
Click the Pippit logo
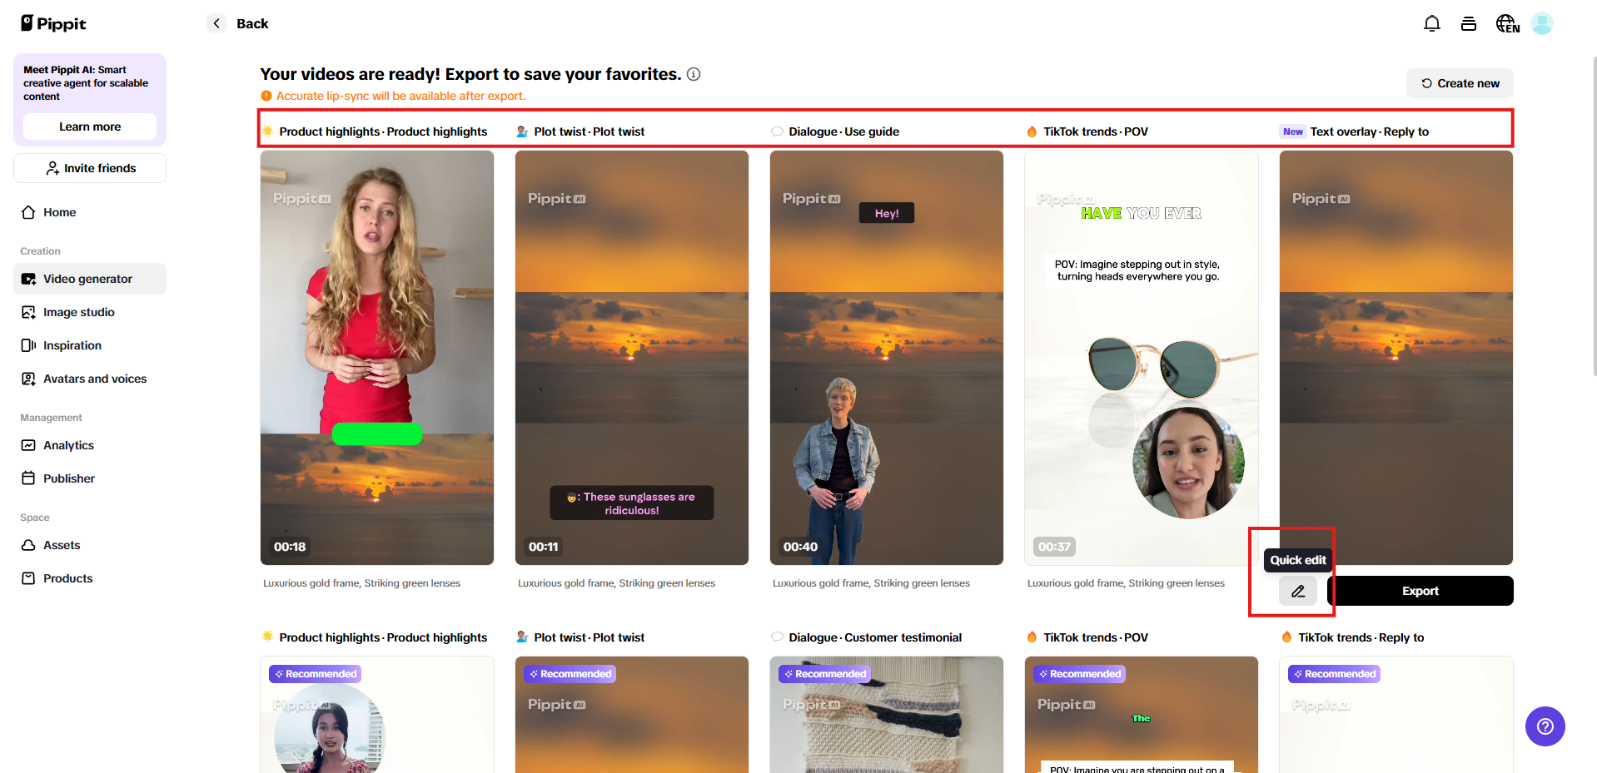[54, 23]
